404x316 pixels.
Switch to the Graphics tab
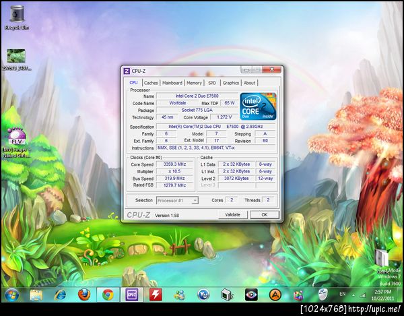pyautogui.click(x=231, y=83)
